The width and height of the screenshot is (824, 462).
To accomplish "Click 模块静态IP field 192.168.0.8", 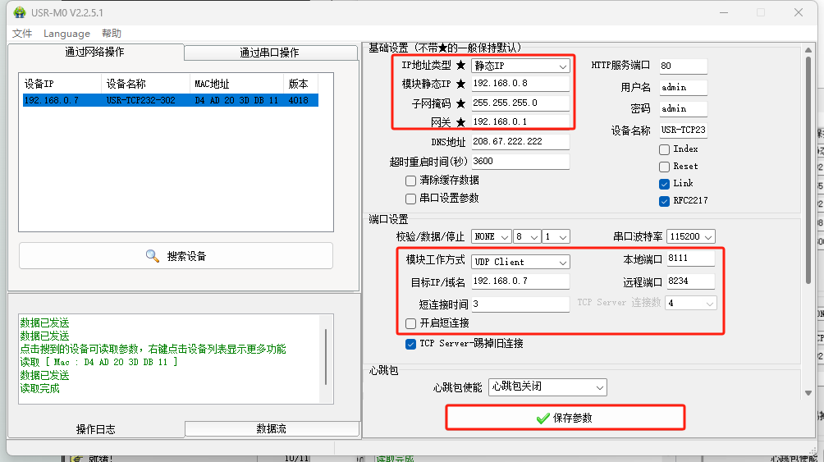I will [520, 84].
